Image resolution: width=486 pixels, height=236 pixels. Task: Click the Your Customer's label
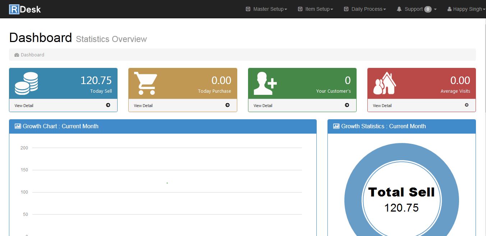click(334, 91)
